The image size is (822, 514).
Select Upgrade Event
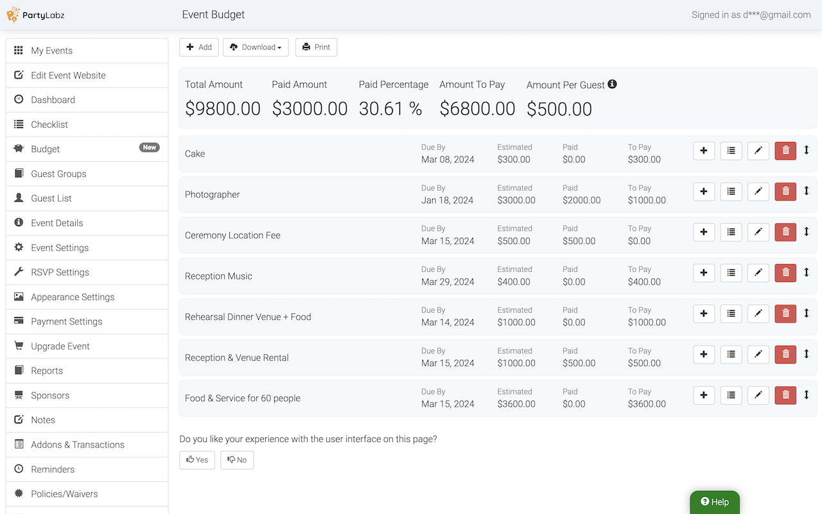87,346
